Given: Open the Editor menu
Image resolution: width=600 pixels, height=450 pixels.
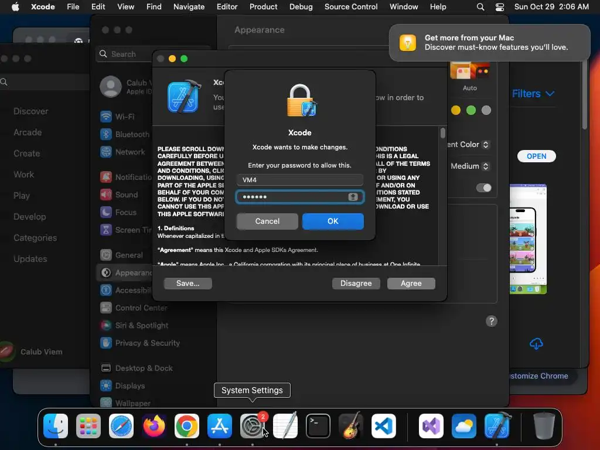Looking at the screenshot, I should pyautogui.click(x=227, y=7).
